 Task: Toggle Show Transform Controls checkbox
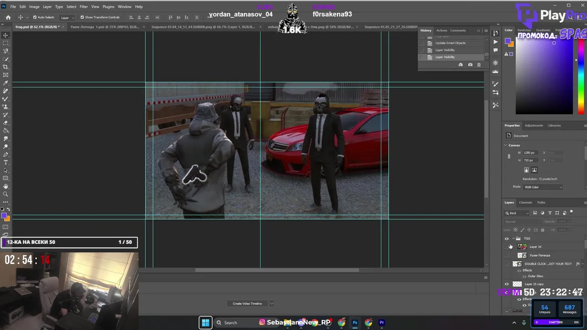pyautogui.click(x=82, y=17)
